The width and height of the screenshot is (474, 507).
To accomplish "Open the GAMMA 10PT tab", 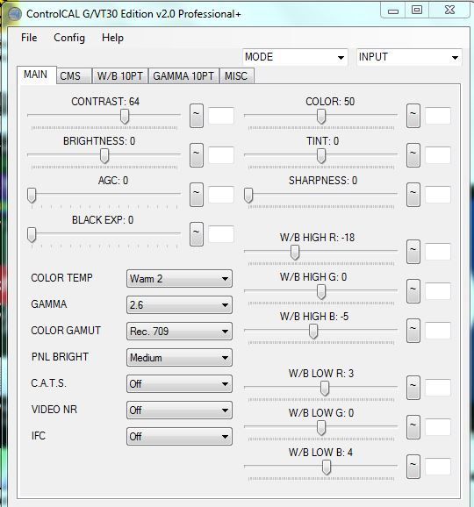I will point(183,76).
